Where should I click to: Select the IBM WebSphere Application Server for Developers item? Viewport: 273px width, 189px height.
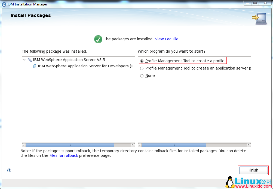tap(86, 66)
